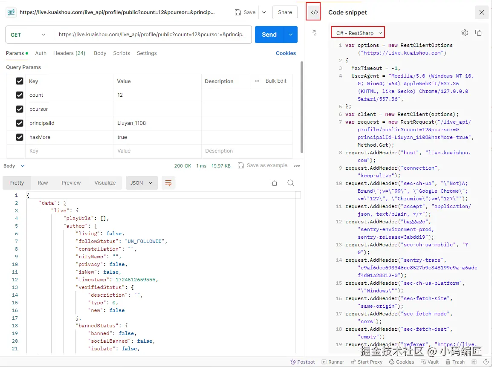The height and width of the screenshot is (367, 492).
Task: Open the GET method dropdown
Action: [x=28, y=35]
